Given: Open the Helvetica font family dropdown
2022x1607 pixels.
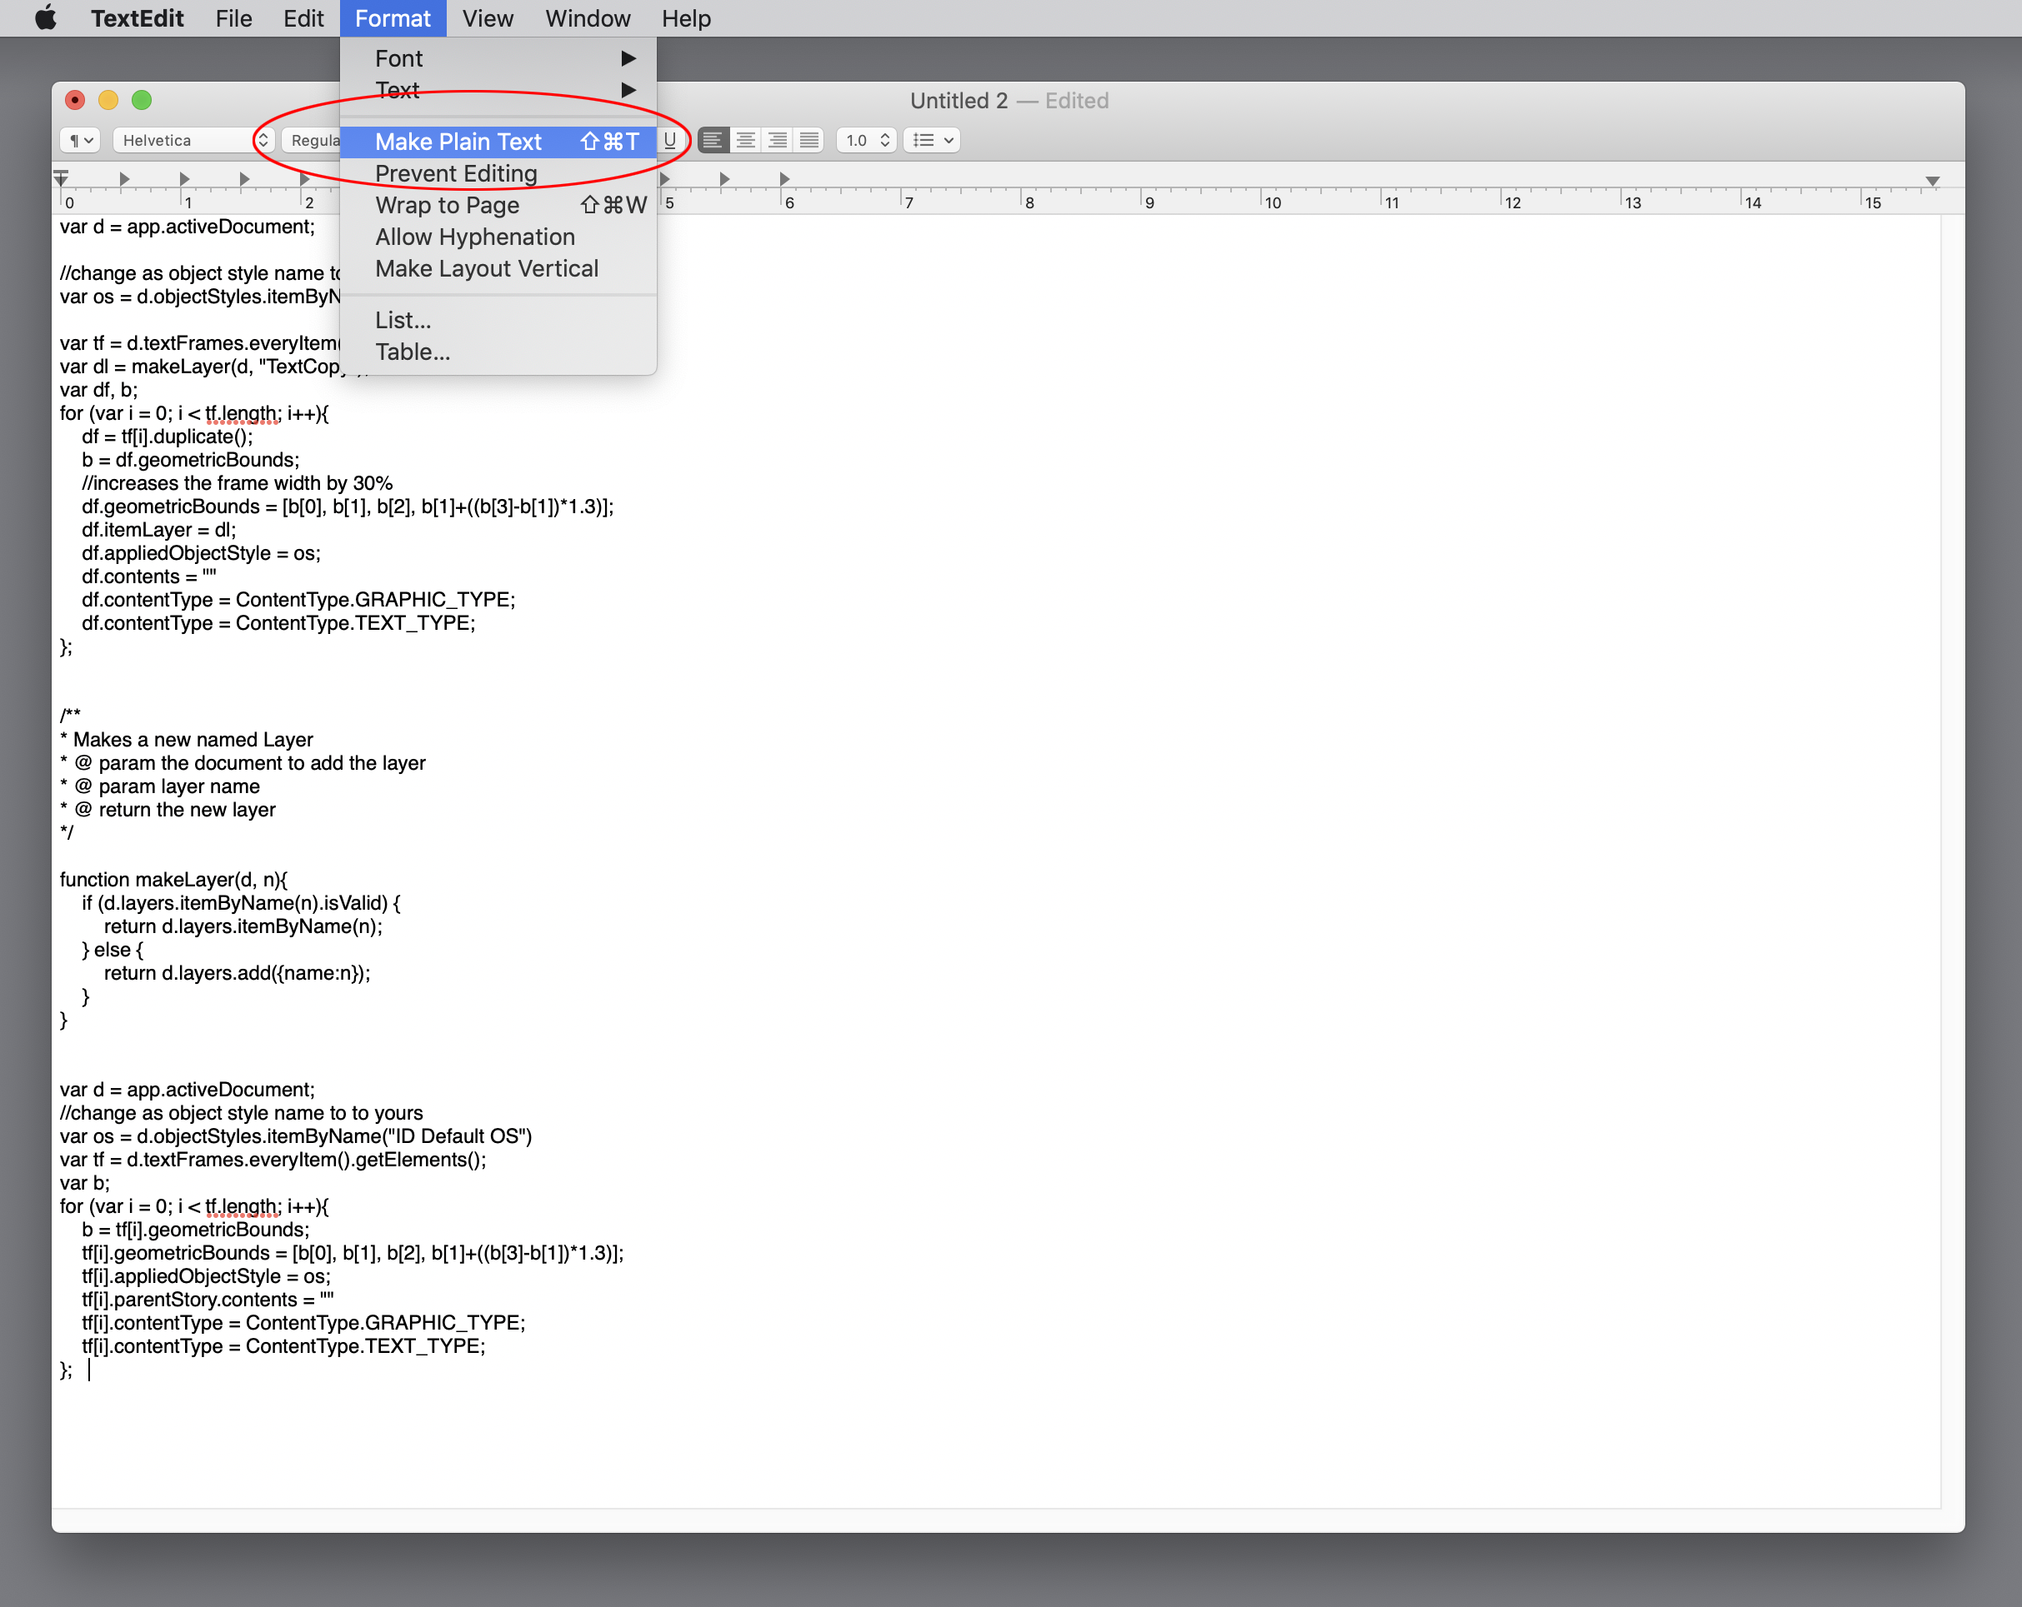Looking at the screenshot, I should [x=194, y=141].
